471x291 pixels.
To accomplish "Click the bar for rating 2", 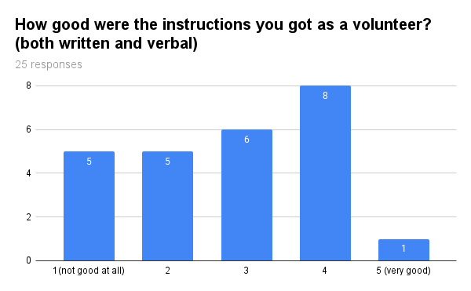I will point(168,206).
